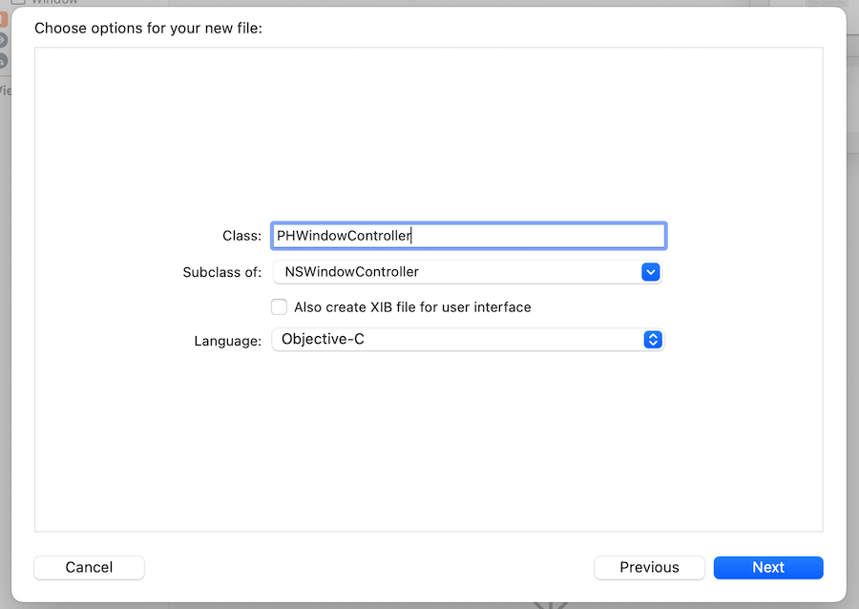Click the orange icon at left edge
This screenshot has width=859, height=609.
[x=3, y=19]
